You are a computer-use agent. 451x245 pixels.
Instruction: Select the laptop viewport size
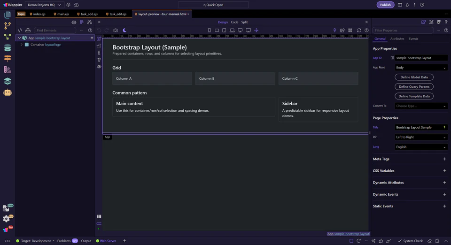pos(232,30)
